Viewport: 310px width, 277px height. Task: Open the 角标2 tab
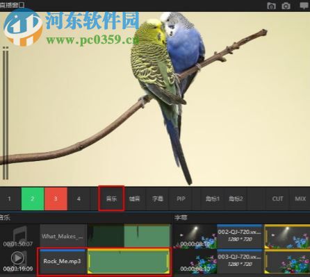coord(236,199)
